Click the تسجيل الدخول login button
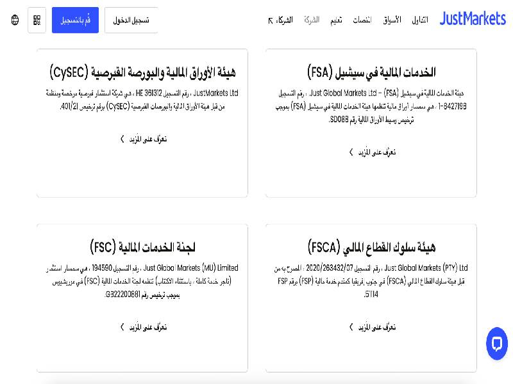 [x=131, y=20]
